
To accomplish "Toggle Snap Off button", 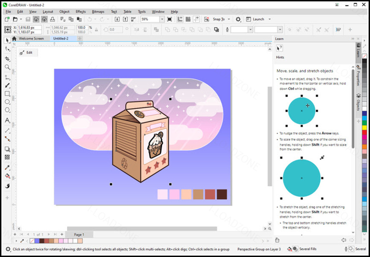I will [207, 19].
